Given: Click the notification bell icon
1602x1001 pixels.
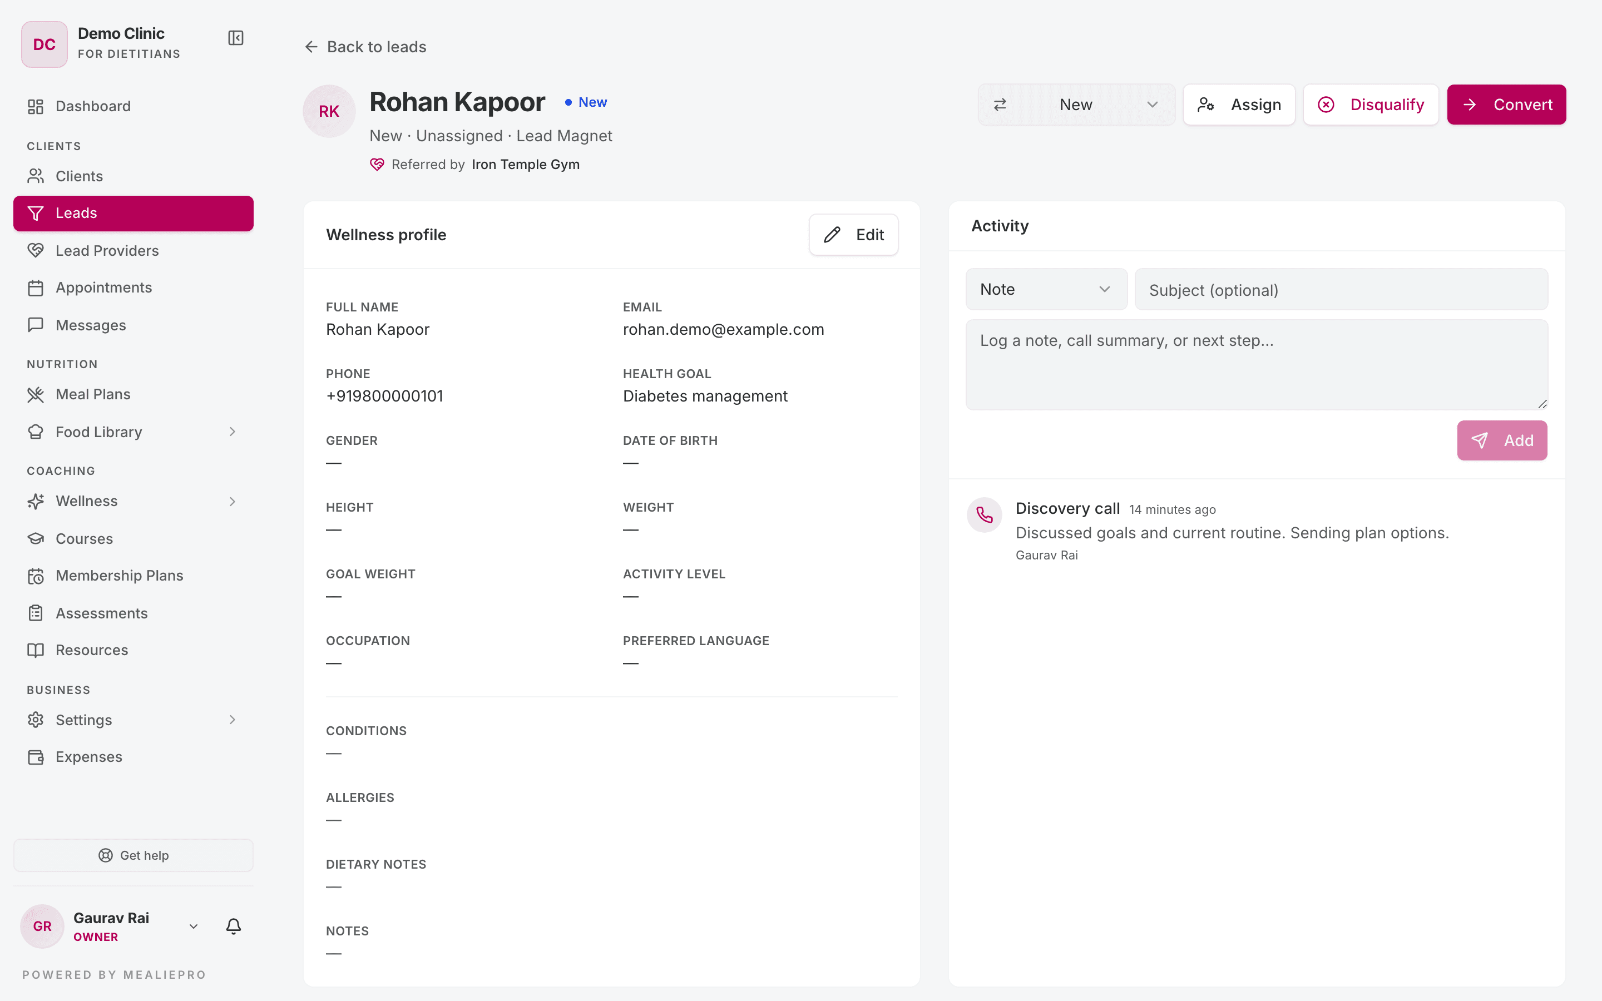Looking at the screenshot, I should click(234, 925).
